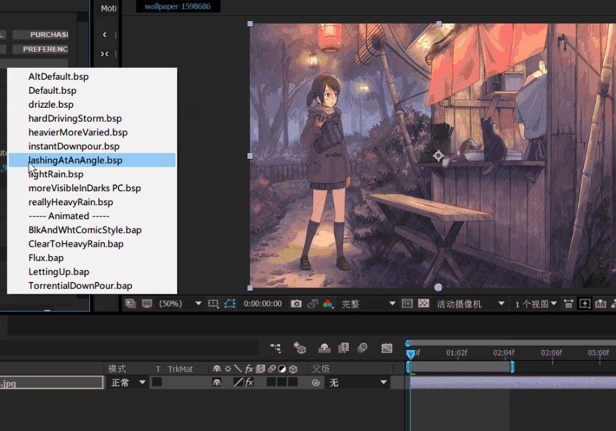Screen dimensions: 616x431
Task: Toggle the transparency grid icon
Action: coord(423,303)
